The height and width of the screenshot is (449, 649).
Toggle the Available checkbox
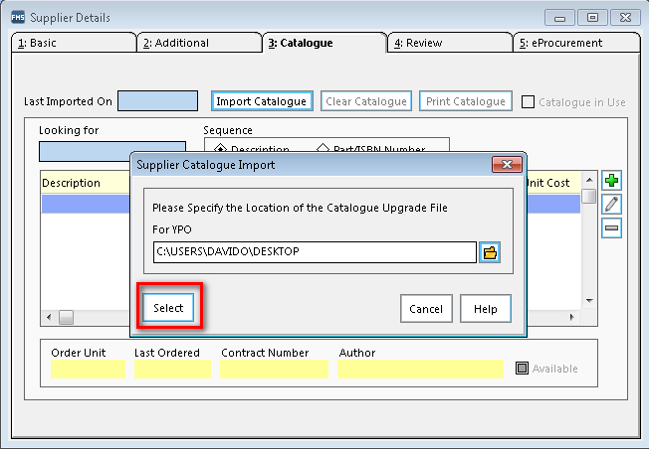pos(522,368)
